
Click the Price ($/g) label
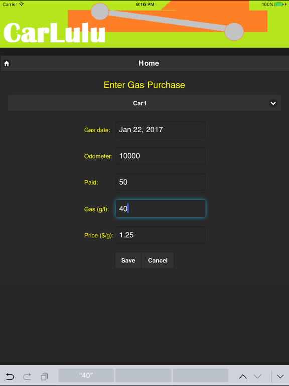point(99,235)
